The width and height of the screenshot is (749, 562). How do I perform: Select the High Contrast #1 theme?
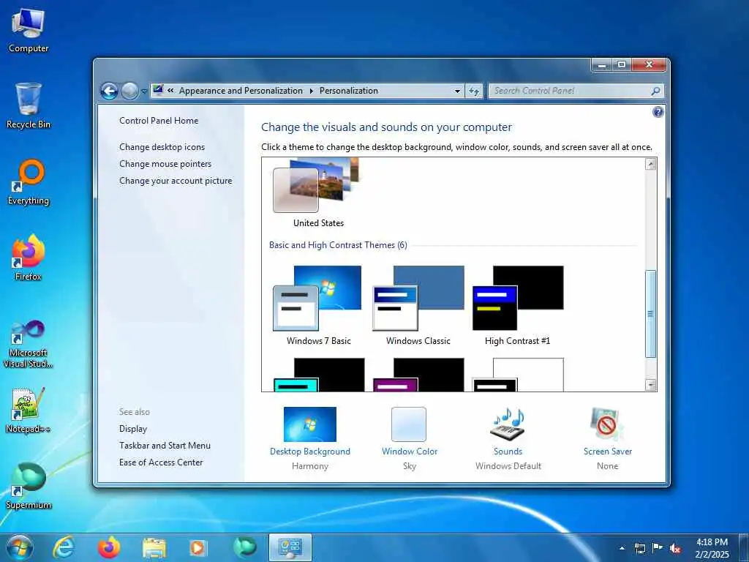click(518, 306)
